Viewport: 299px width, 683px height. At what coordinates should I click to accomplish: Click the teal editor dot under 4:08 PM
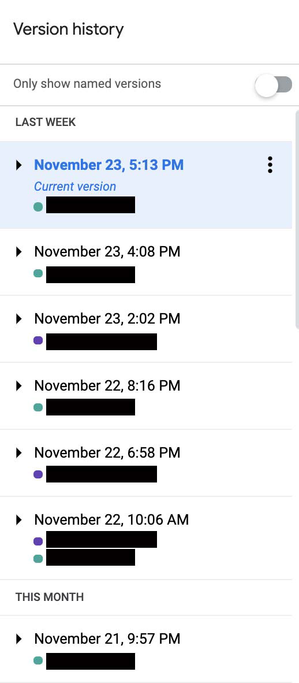pos(38,273)
